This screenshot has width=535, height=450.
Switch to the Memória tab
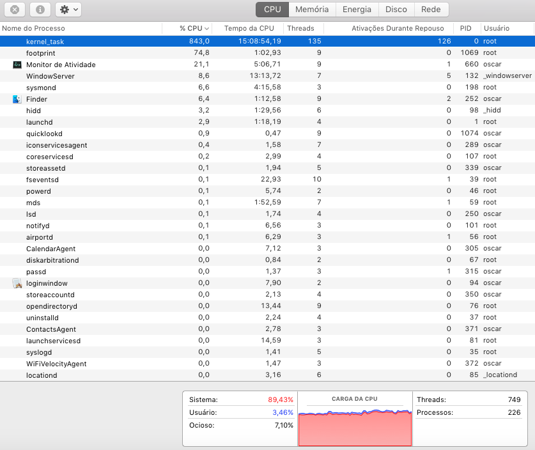point(312,10)
